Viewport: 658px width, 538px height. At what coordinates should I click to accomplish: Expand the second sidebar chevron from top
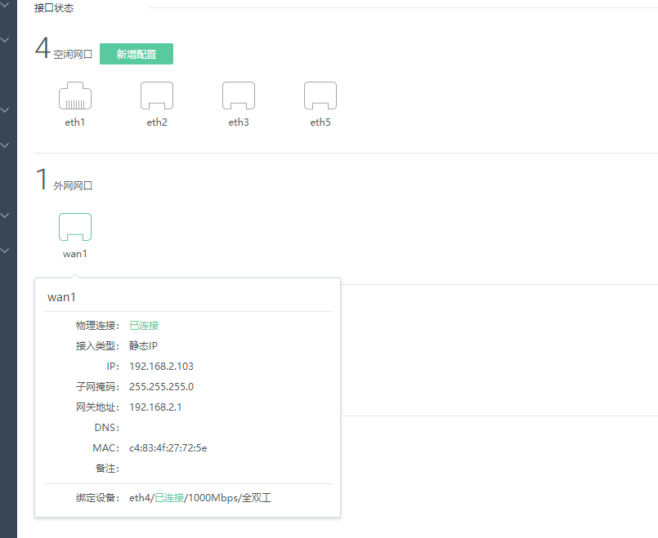pos(6,39)
